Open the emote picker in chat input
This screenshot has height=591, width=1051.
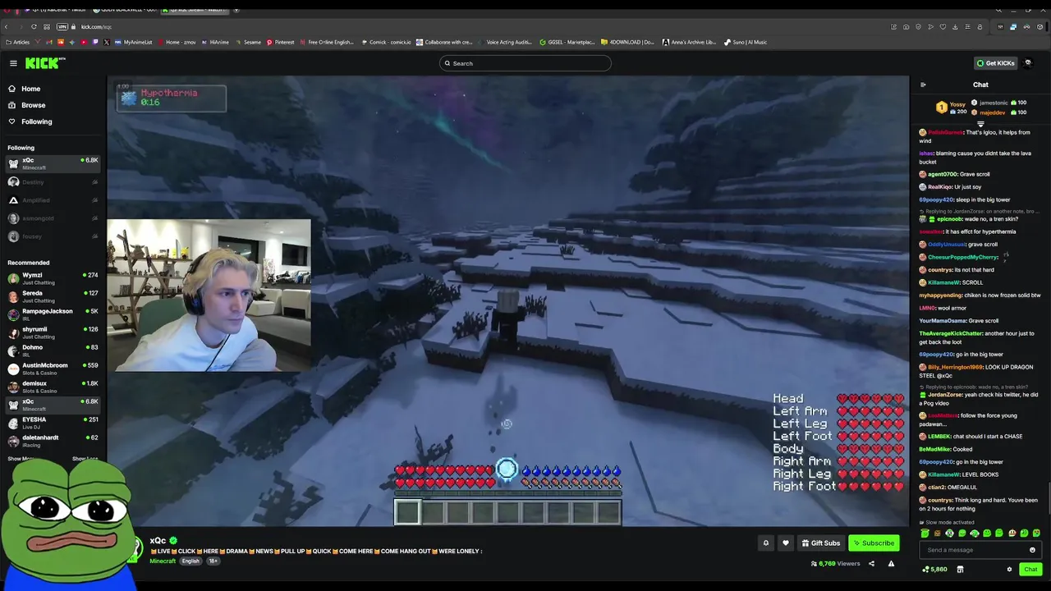(x=1033, y=550)
